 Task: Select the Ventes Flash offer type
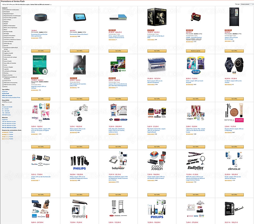[5, 93]
